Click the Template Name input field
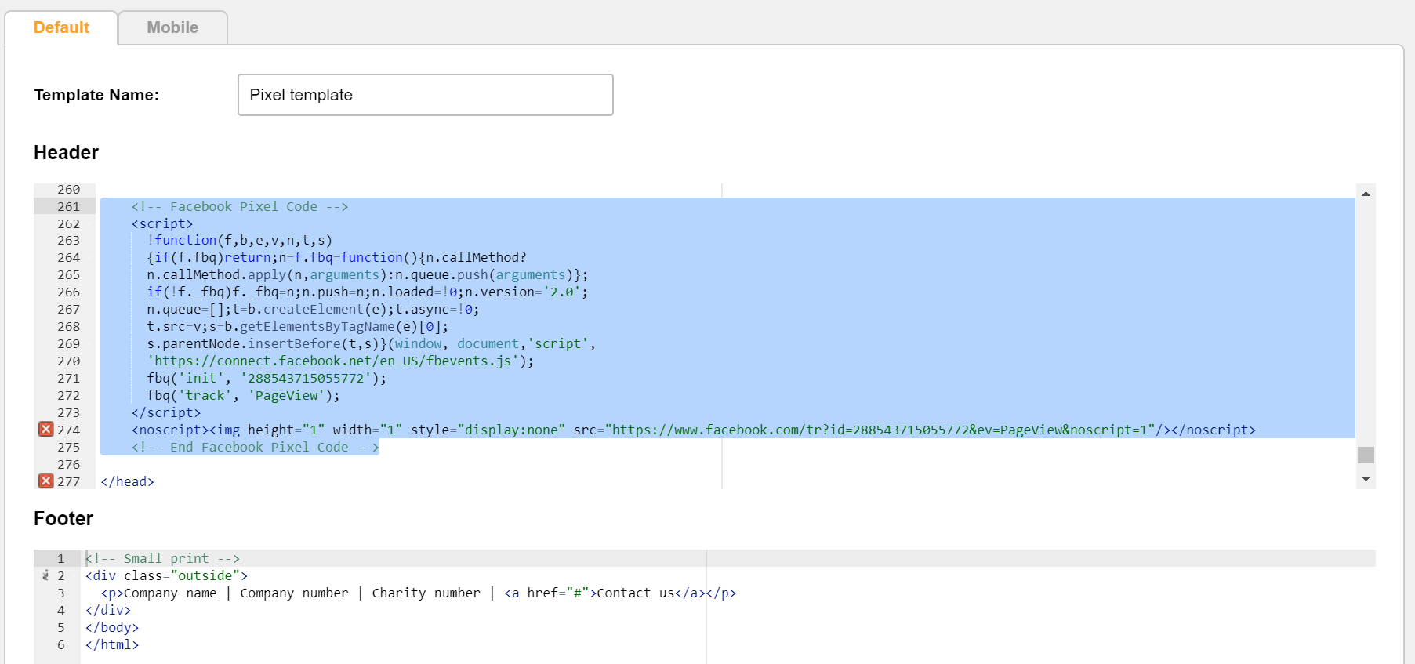 pyautogui.click(x=426, y=95)
